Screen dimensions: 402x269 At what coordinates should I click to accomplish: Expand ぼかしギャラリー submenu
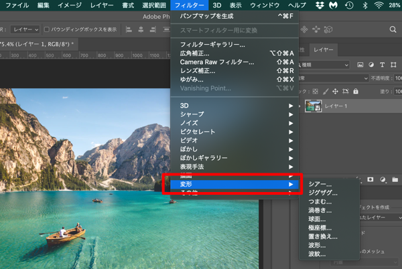[234, 158]
